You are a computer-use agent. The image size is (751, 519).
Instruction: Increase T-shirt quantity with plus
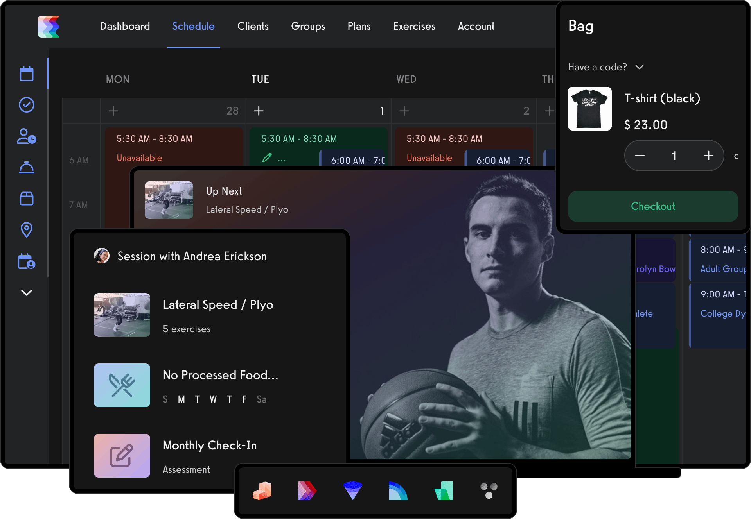click(708, 156)
